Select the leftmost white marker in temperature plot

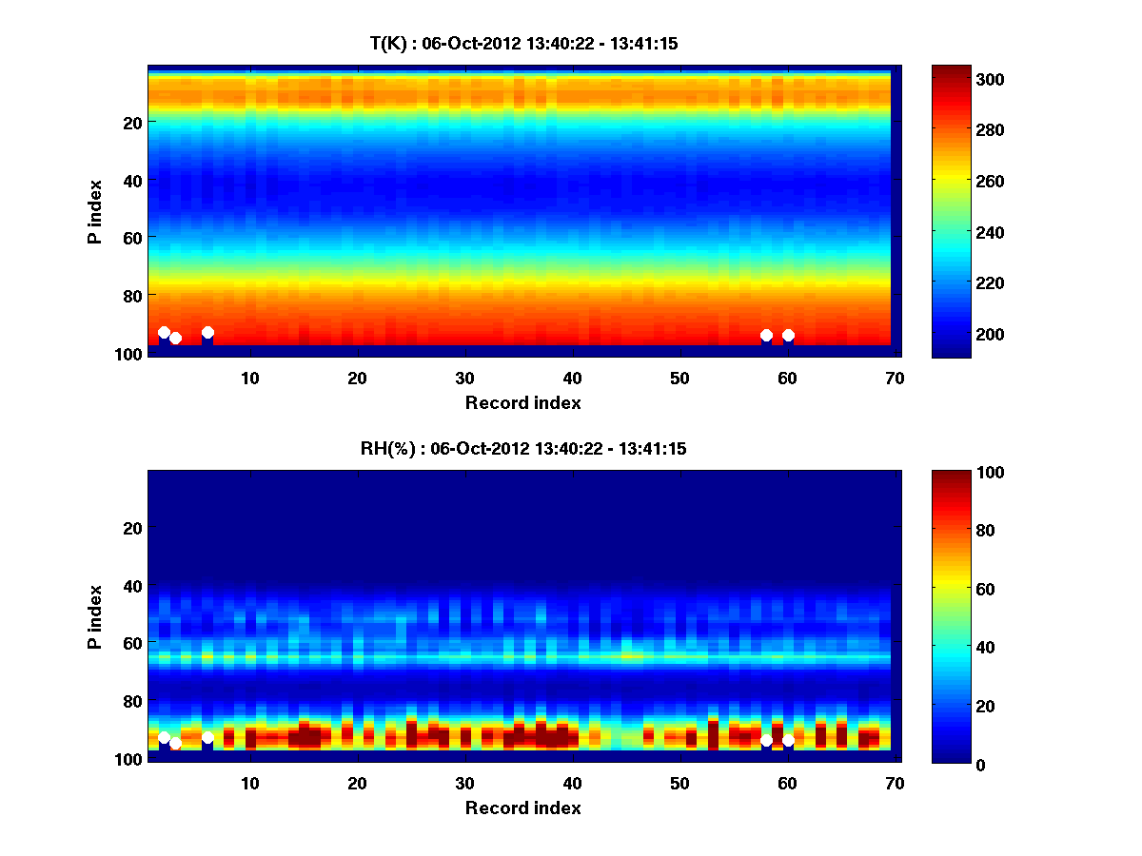coord(164,332)
